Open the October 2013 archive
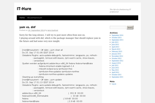155x103 pixels. [x=117, y=38]
